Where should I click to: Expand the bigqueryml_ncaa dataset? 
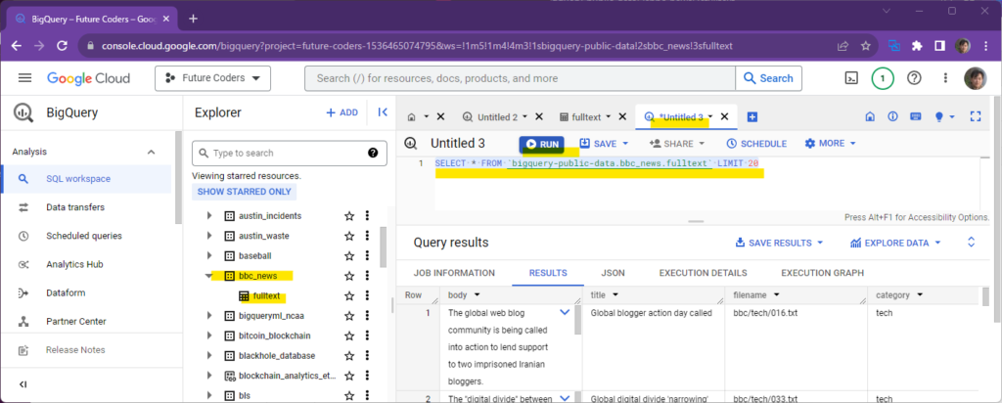(209, 316)
